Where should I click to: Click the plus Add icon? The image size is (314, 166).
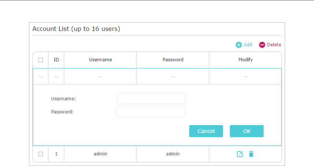click(239, 45)
